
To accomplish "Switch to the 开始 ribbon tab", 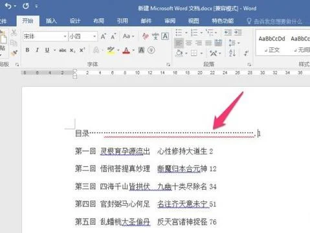I will 28,21.
